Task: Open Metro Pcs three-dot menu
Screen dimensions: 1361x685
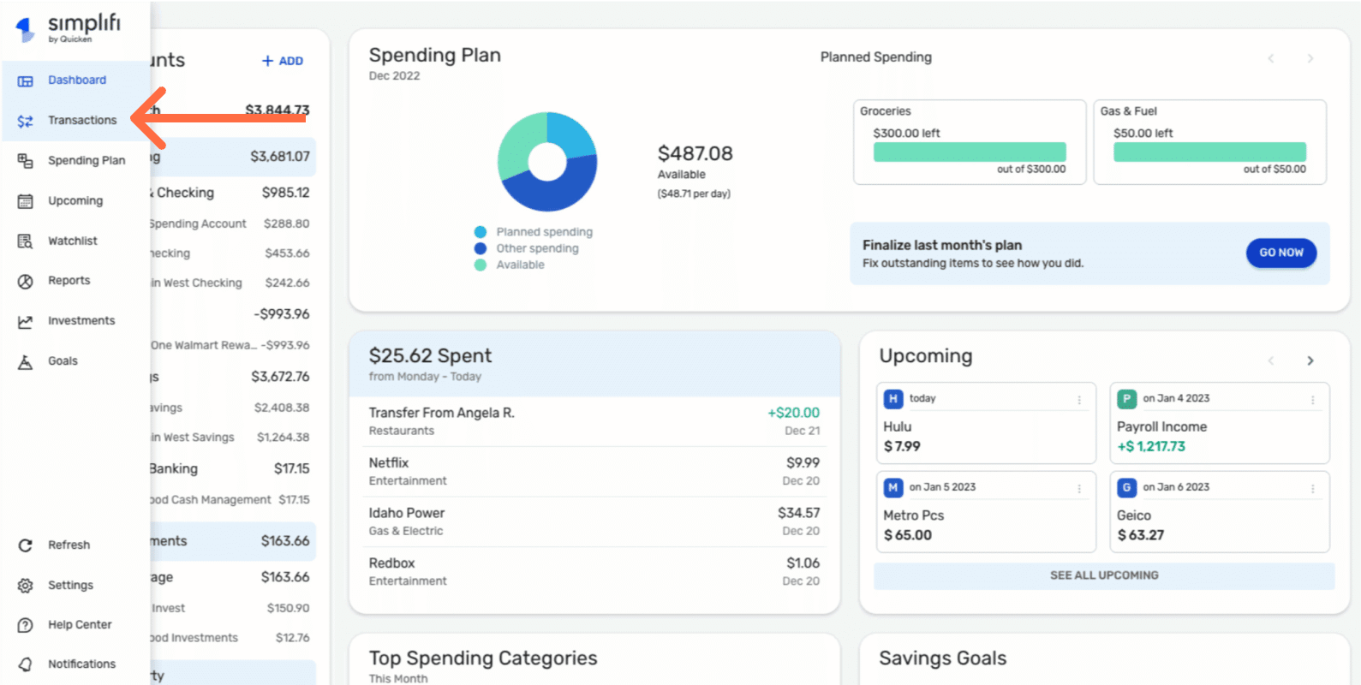Action: pyautogui.click(x=1079, y=489)
